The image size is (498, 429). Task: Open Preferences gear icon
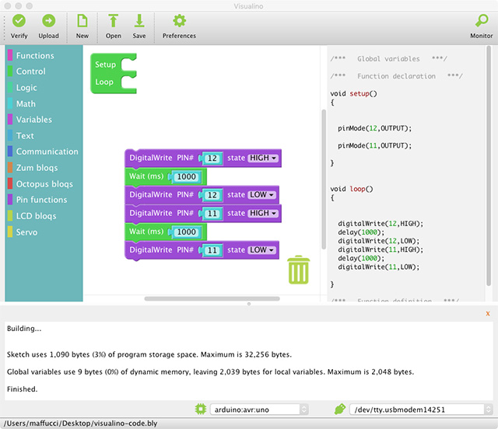179,22
